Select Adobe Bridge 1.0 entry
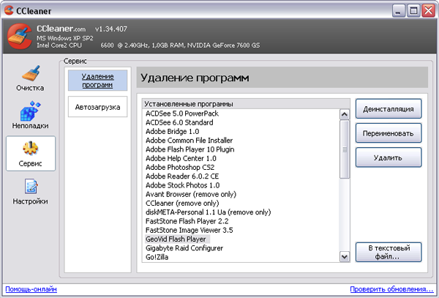 172,131
